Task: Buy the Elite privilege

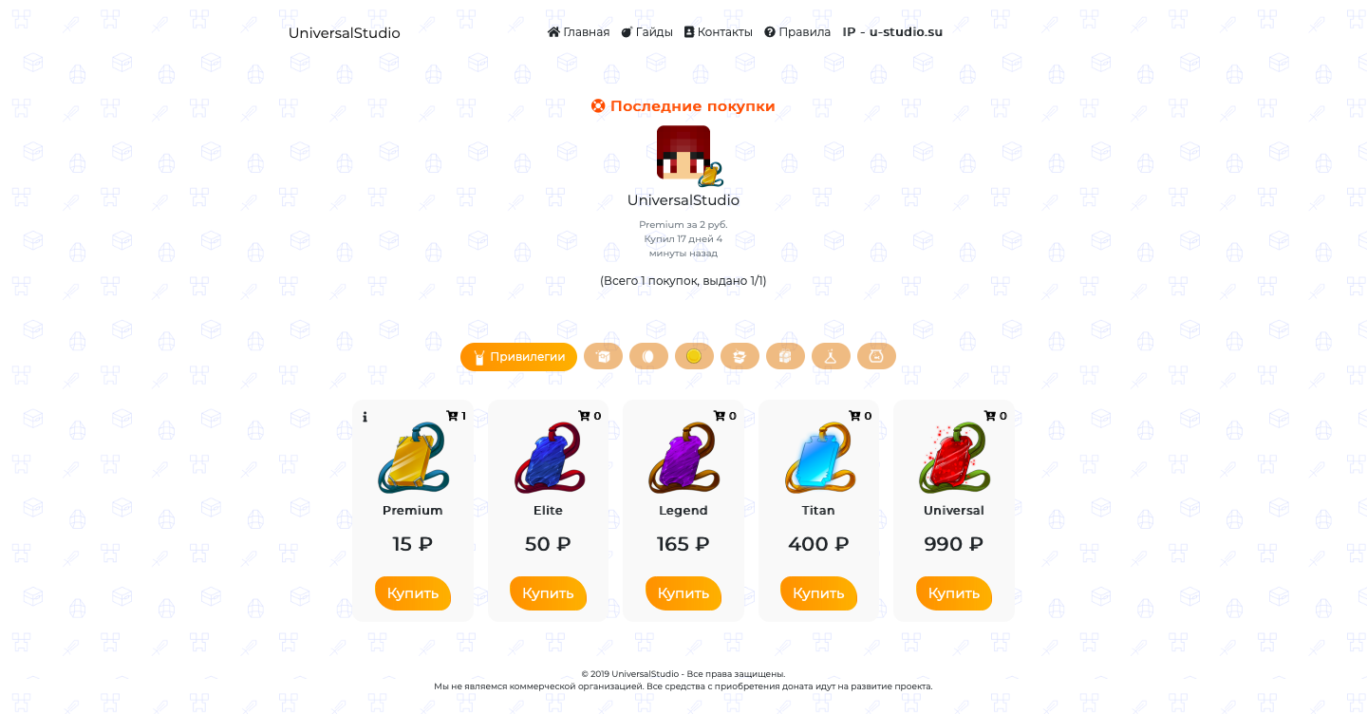Action: point(548,593)
